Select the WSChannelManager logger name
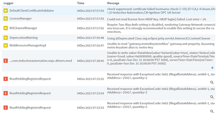218x114 pixels. [23, 28]
